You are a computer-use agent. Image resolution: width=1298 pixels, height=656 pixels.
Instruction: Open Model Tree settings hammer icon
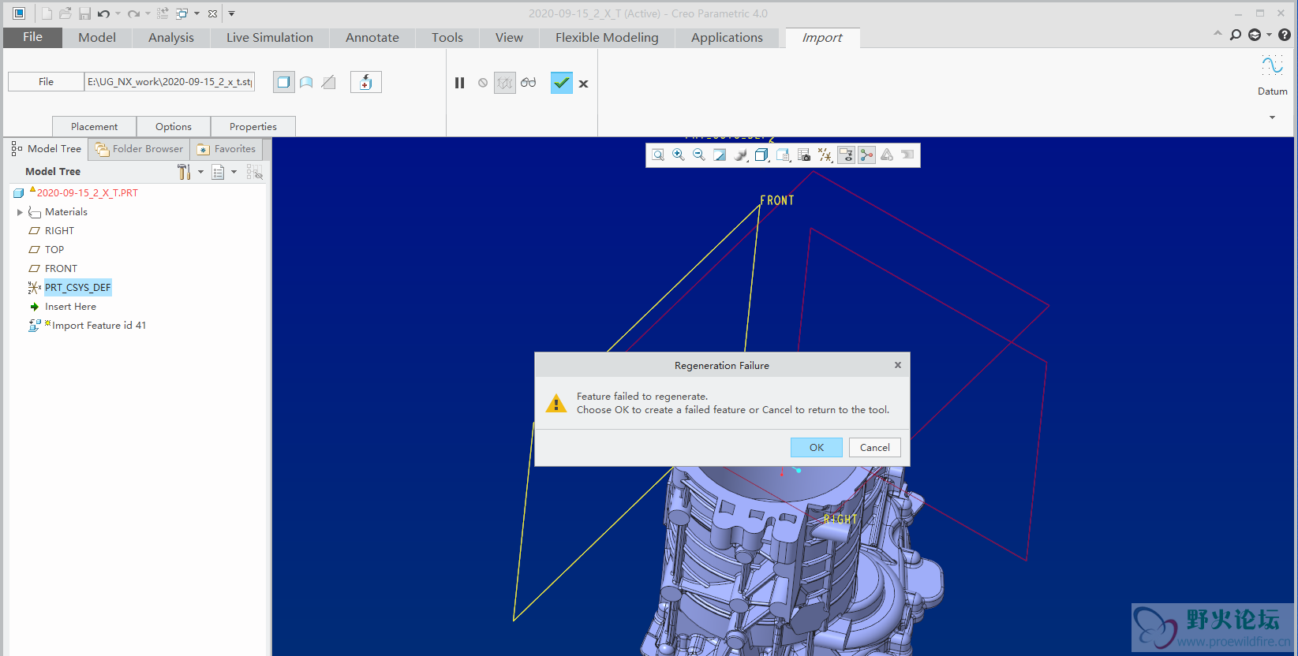[184, 172]
